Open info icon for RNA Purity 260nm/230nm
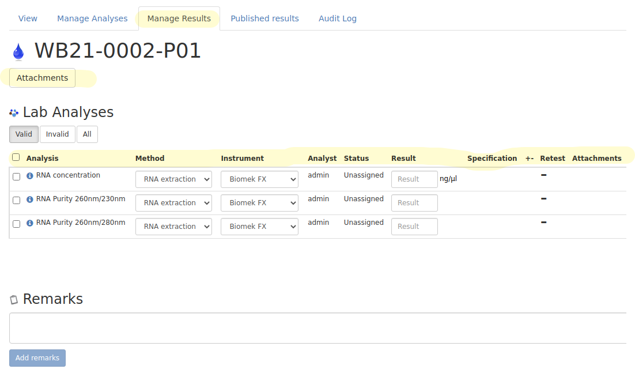 pos(29,198)
